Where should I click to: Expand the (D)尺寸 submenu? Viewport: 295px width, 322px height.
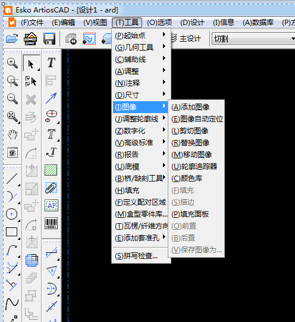tap(141, 95)
